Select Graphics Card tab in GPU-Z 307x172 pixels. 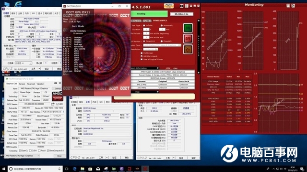click(12, 84)
